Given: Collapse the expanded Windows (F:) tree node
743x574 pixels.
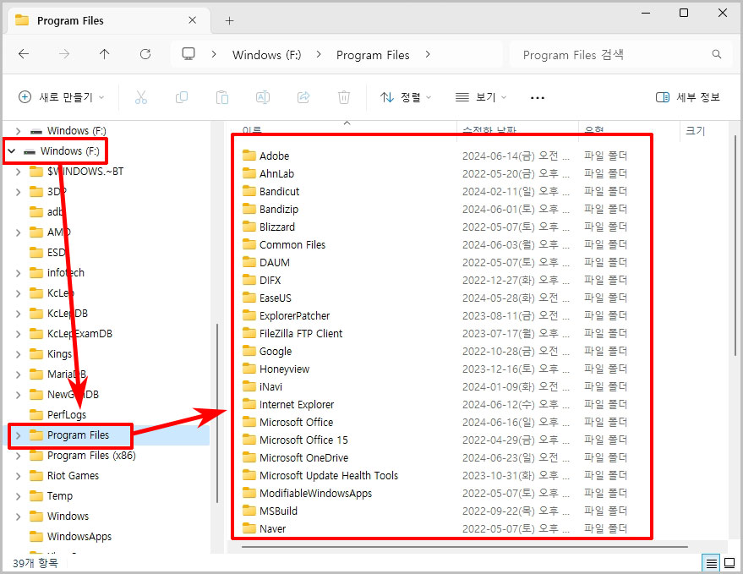Looking at the screenshot, I should coord(12,150).
